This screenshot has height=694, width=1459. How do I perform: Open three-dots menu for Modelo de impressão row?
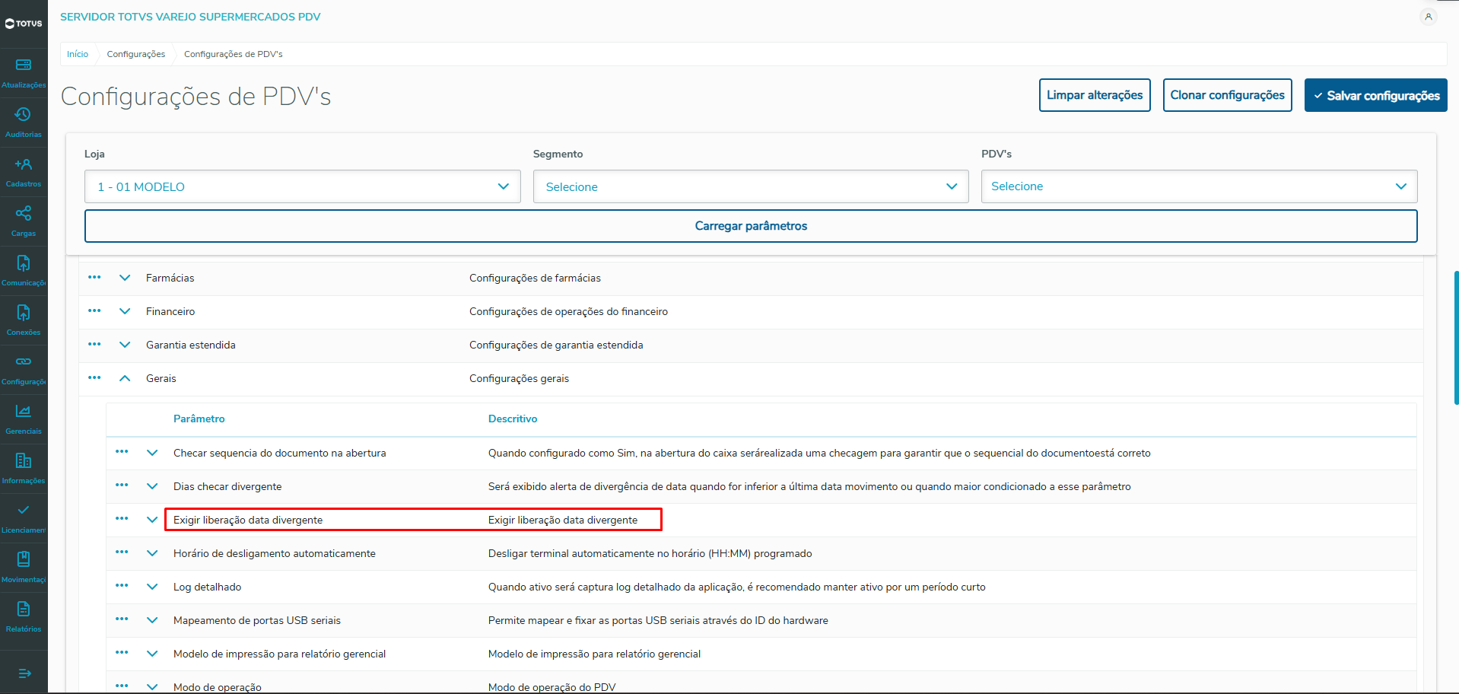click(122, 653)
